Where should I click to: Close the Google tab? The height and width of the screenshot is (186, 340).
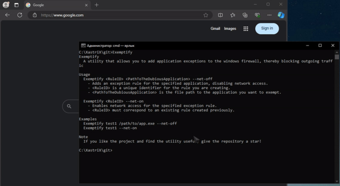pos(86,5)
